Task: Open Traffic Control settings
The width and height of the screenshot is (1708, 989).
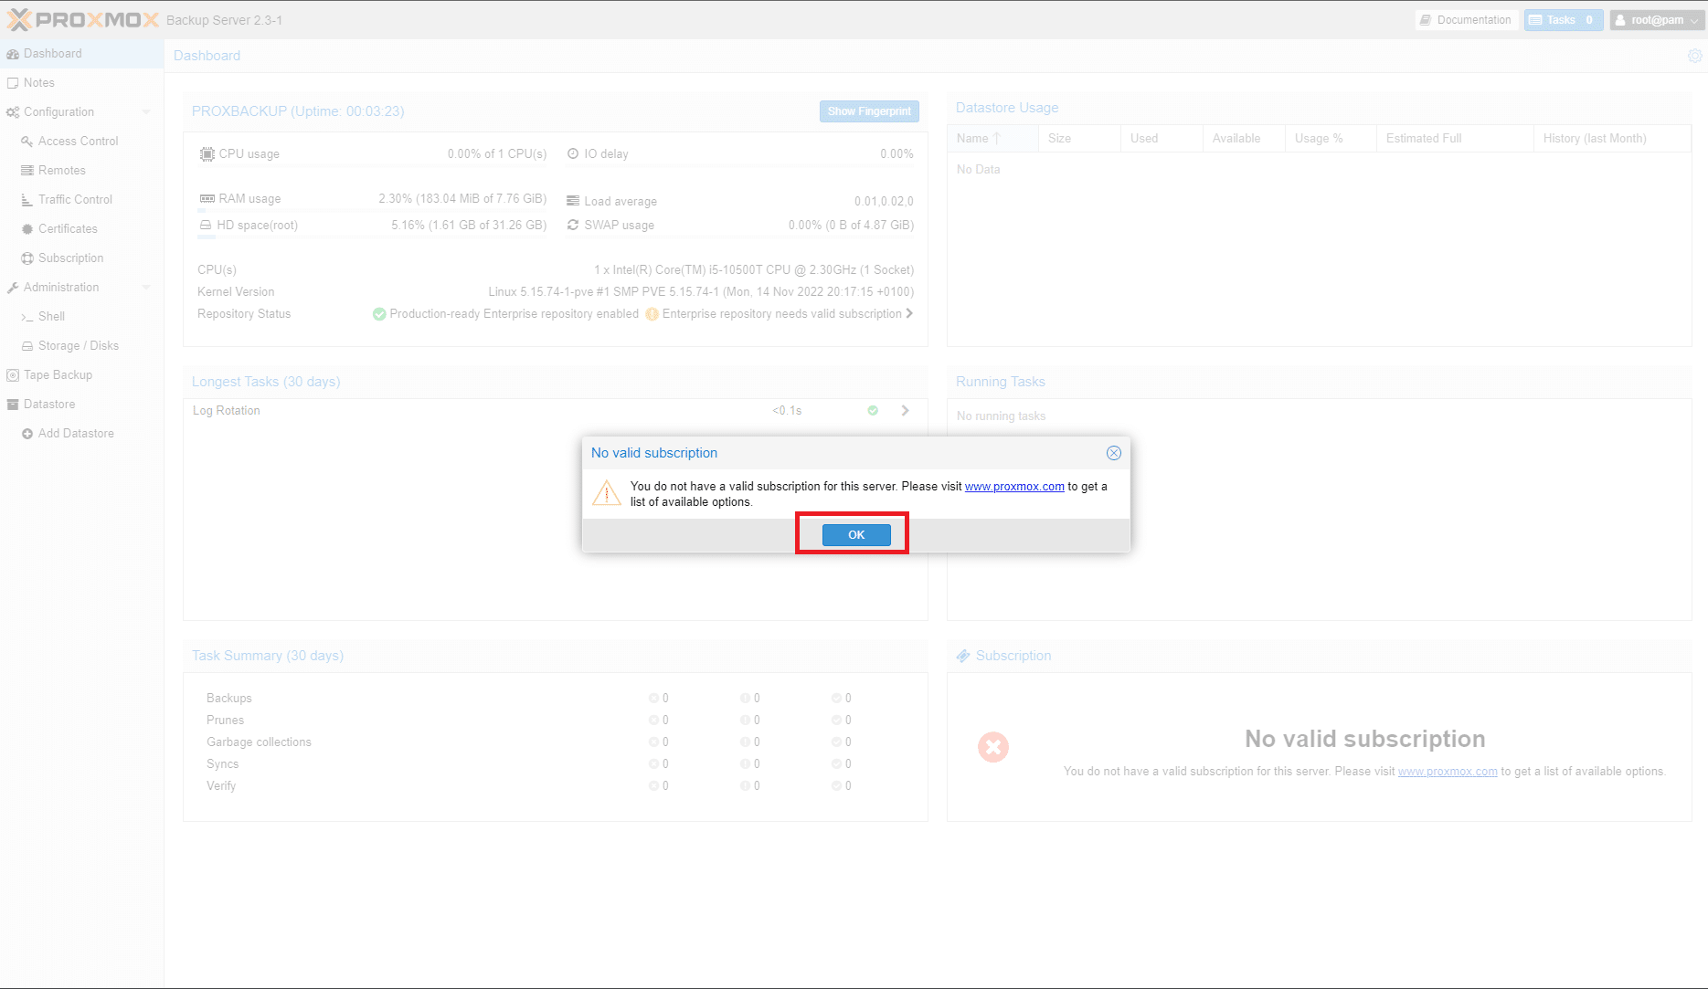Action: 81,200
